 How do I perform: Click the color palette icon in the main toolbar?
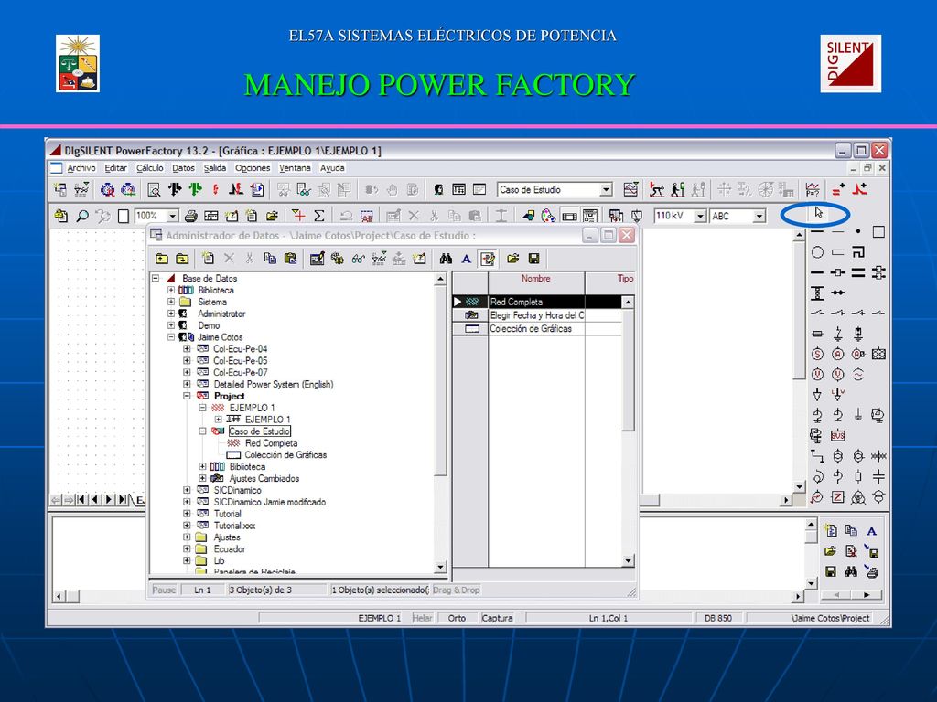pyautogui.click(x=548, y=216)
